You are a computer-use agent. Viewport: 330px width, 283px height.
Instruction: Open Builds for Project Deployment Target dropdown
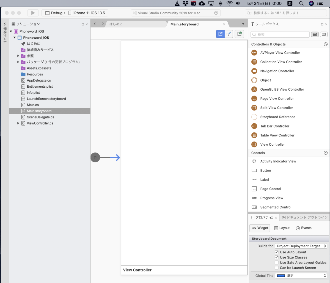(301, 246)
